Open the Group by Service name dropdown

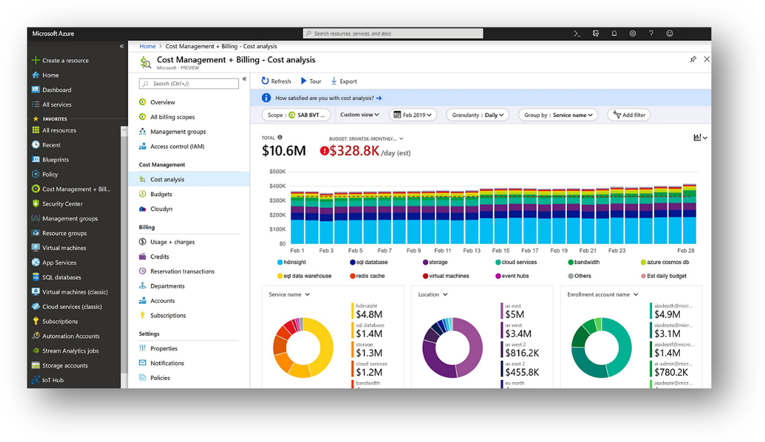[x=558, y=115]
